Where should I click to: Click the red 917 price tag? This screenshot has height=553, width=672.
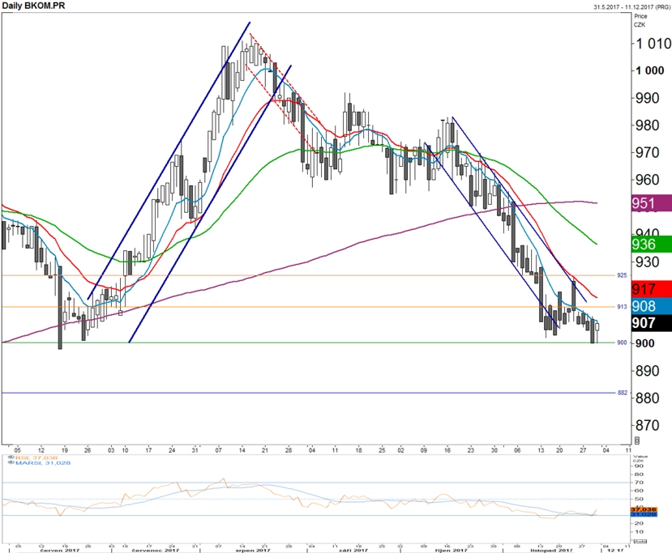652,289
